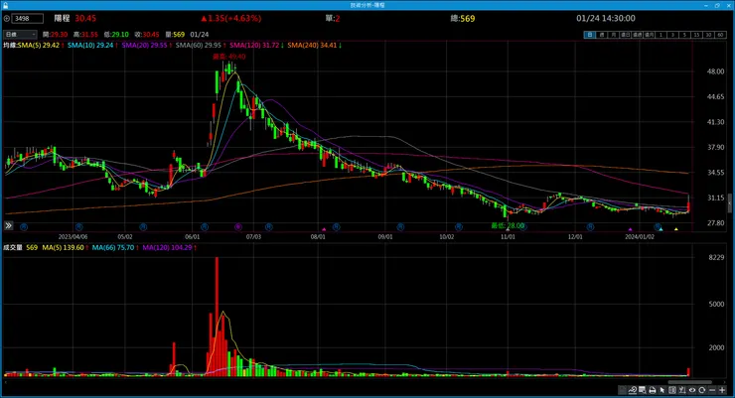Viewport: 735px width, 398px height.
Task: Select the 還月 adjusted monthly period tab
Action: click(649, 35)
